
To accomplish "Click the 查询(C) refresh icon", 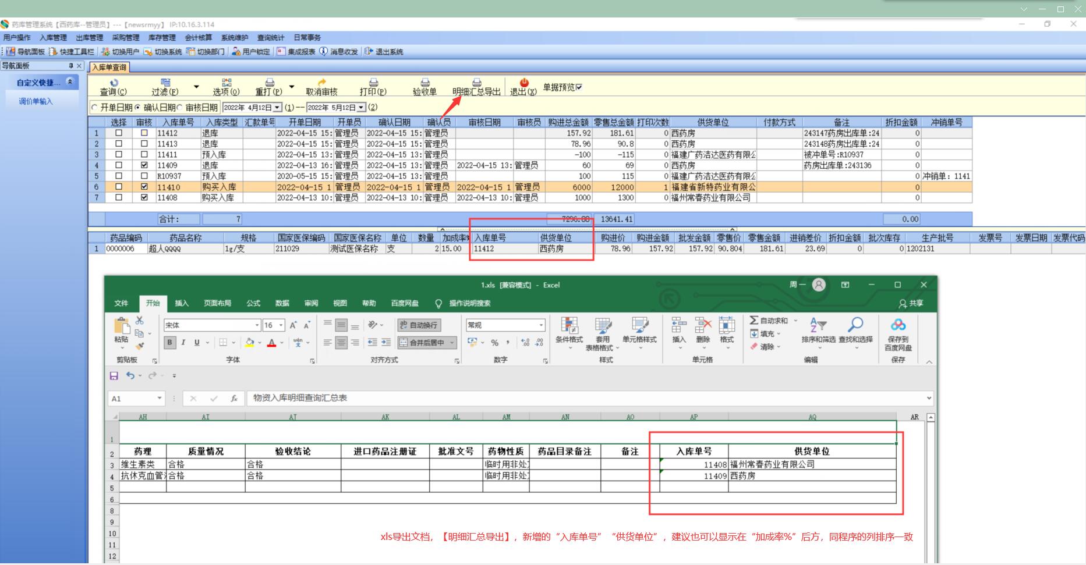I will pyautogui.click(x=114, y=83).
